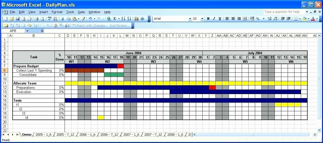
Task: Open the Data menu
Action: click(81, 12)
